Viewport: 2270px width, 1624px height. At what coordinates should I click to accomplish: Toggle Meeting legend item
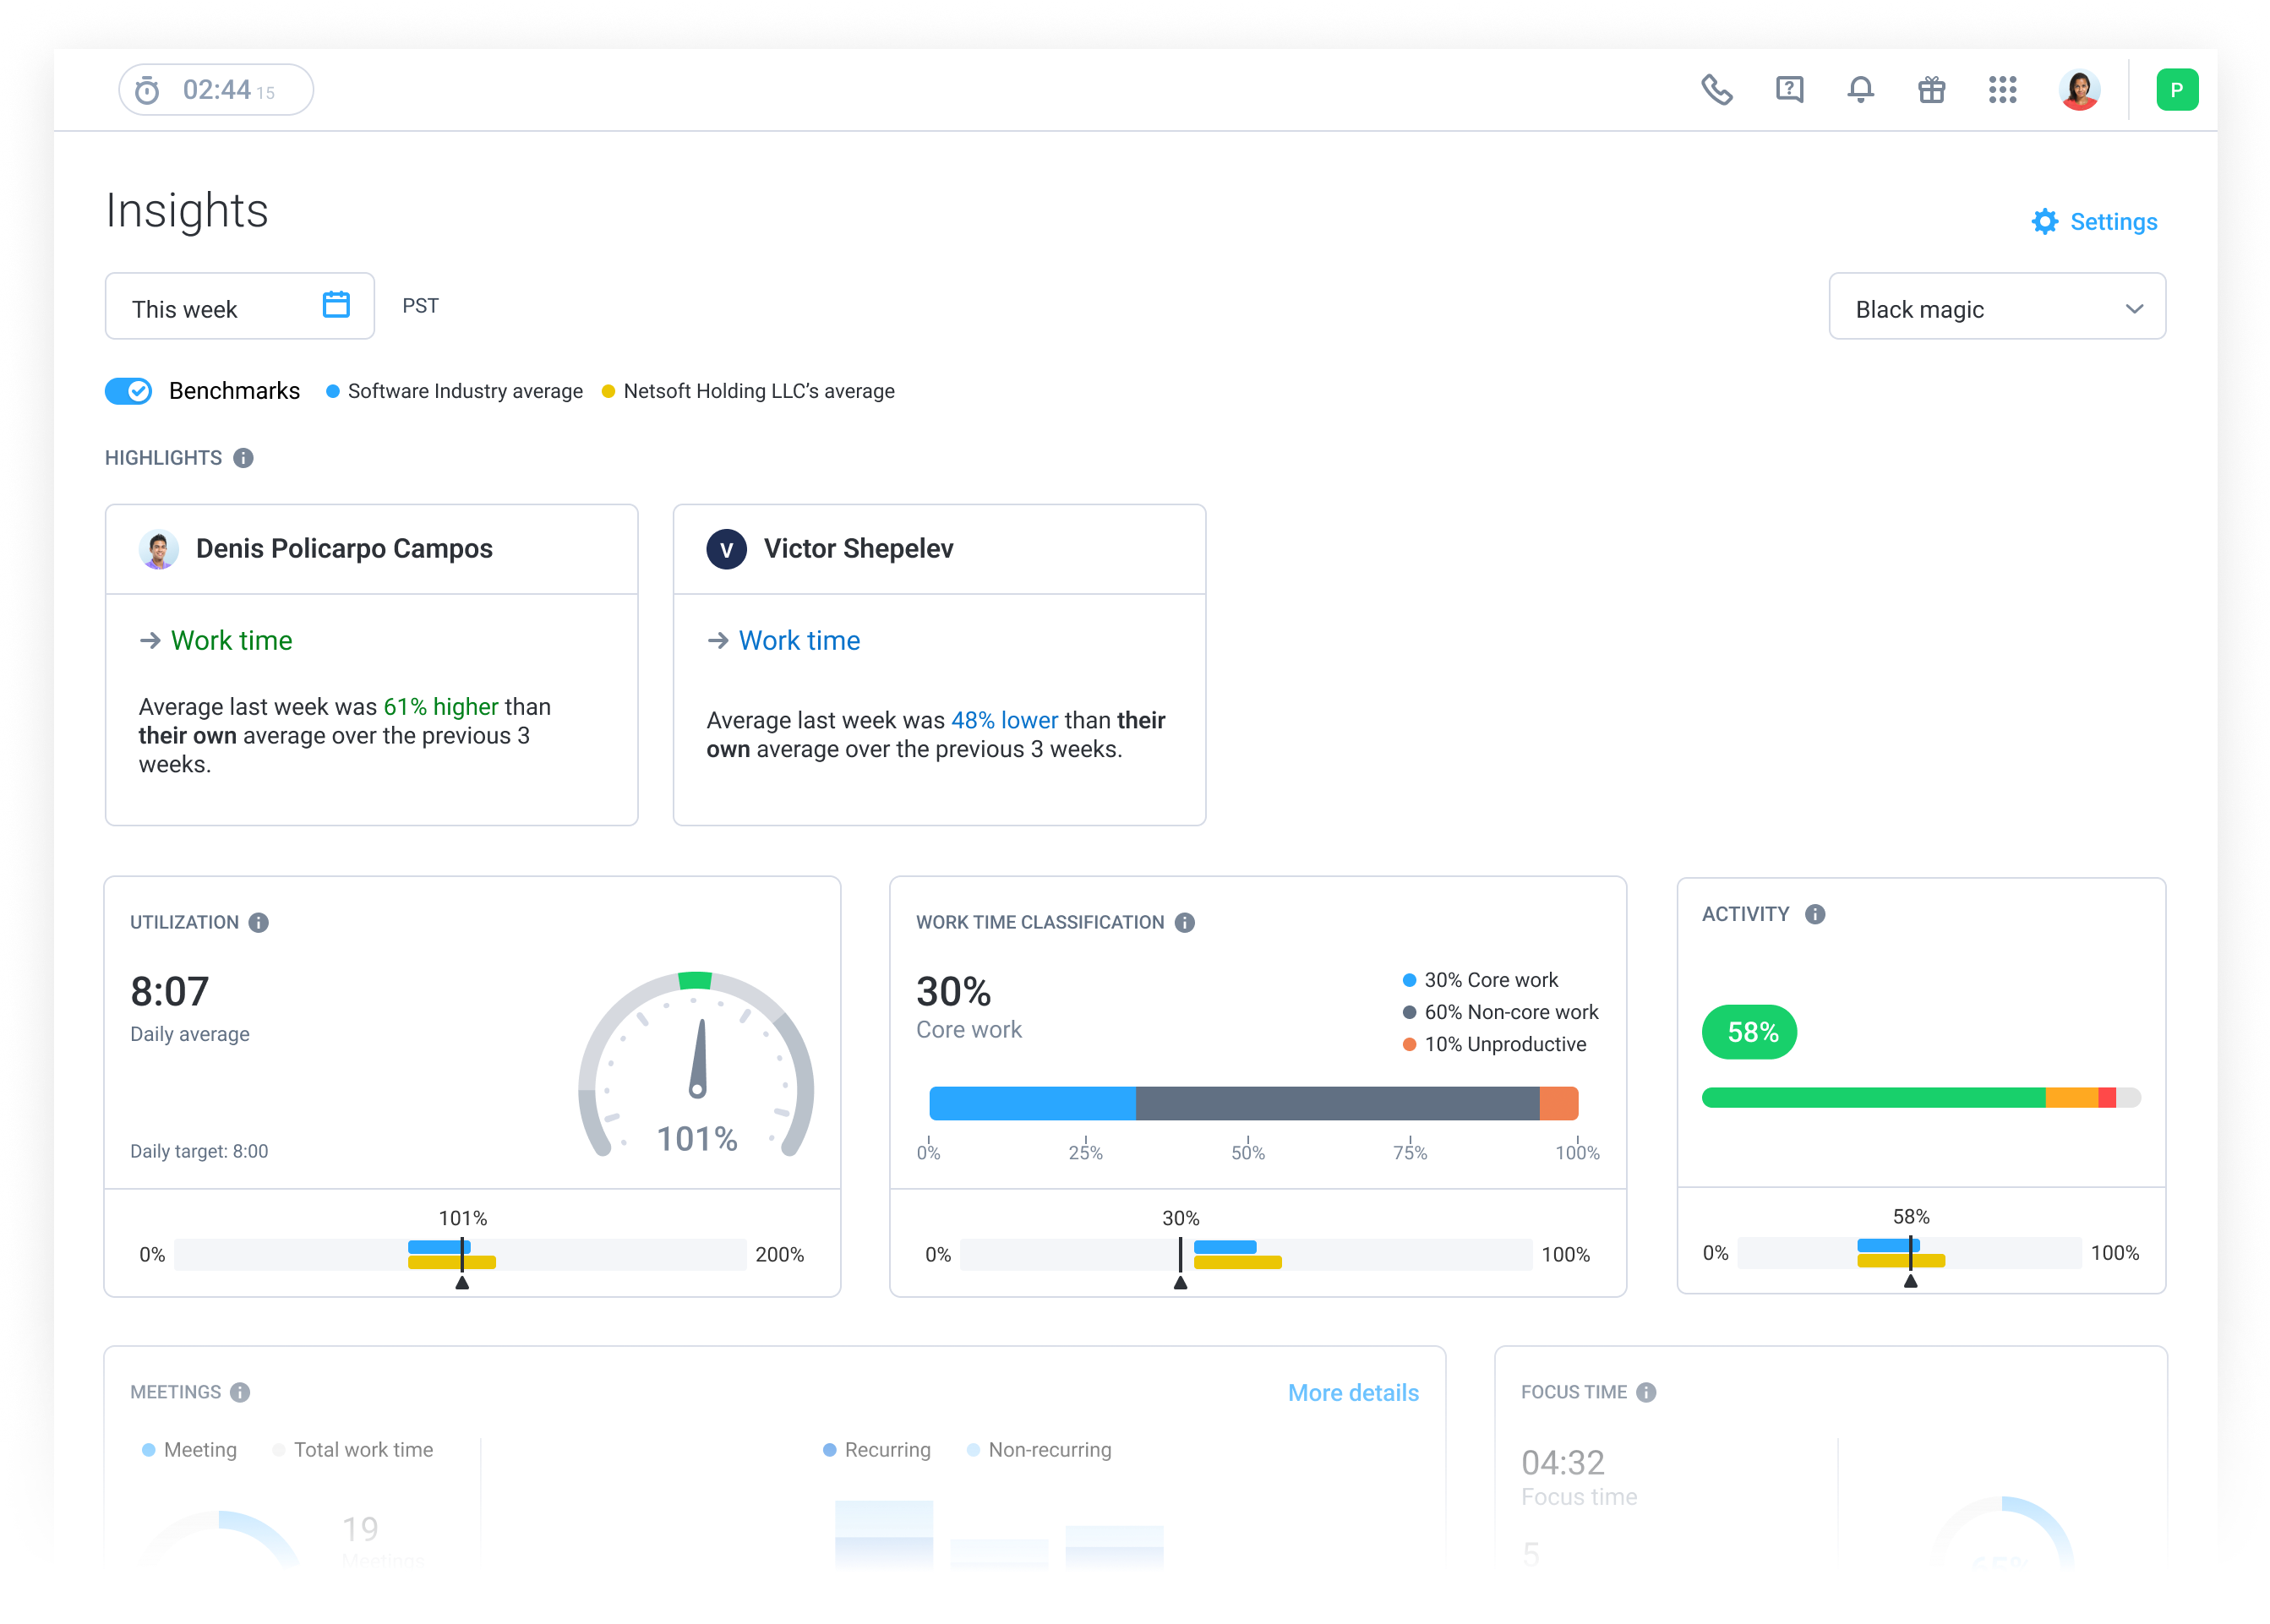click(190, 1450)
